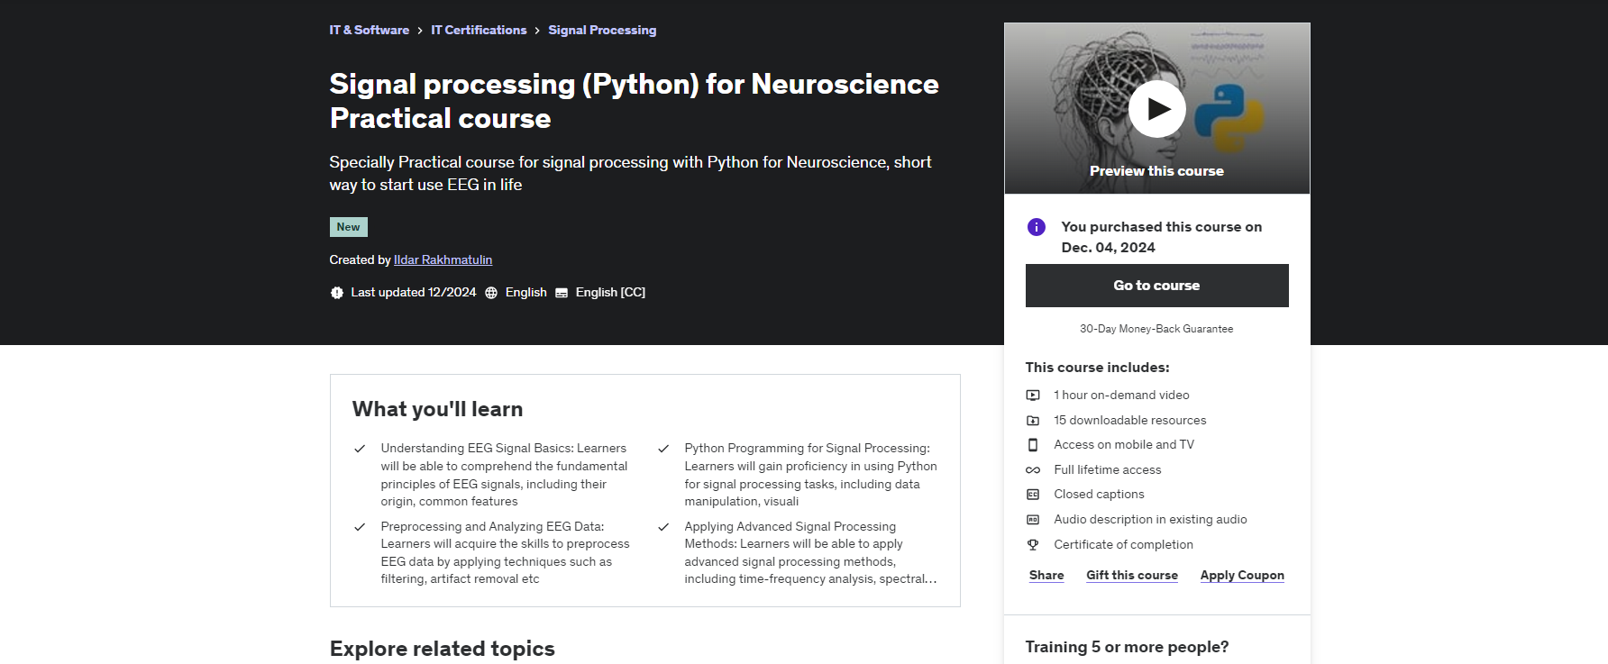Click the Access on mobile and TV text
The image size is (1608, 664).
click(x=1124, y=445)
